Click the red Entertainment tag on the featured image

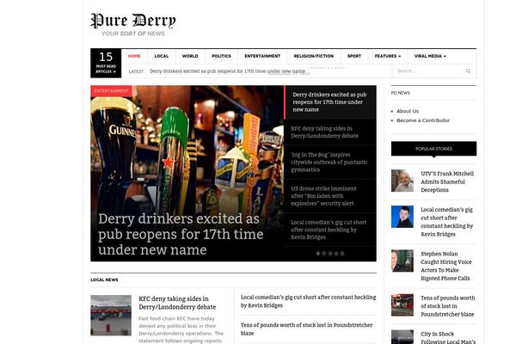[x=111, y=91]
